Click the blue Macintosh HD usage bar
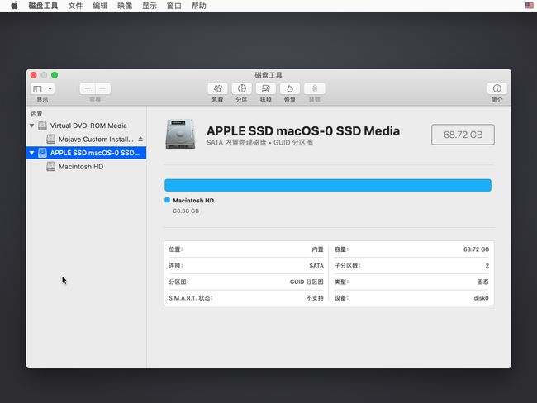Viewport: 537px width, 403px height. (328, 185)
